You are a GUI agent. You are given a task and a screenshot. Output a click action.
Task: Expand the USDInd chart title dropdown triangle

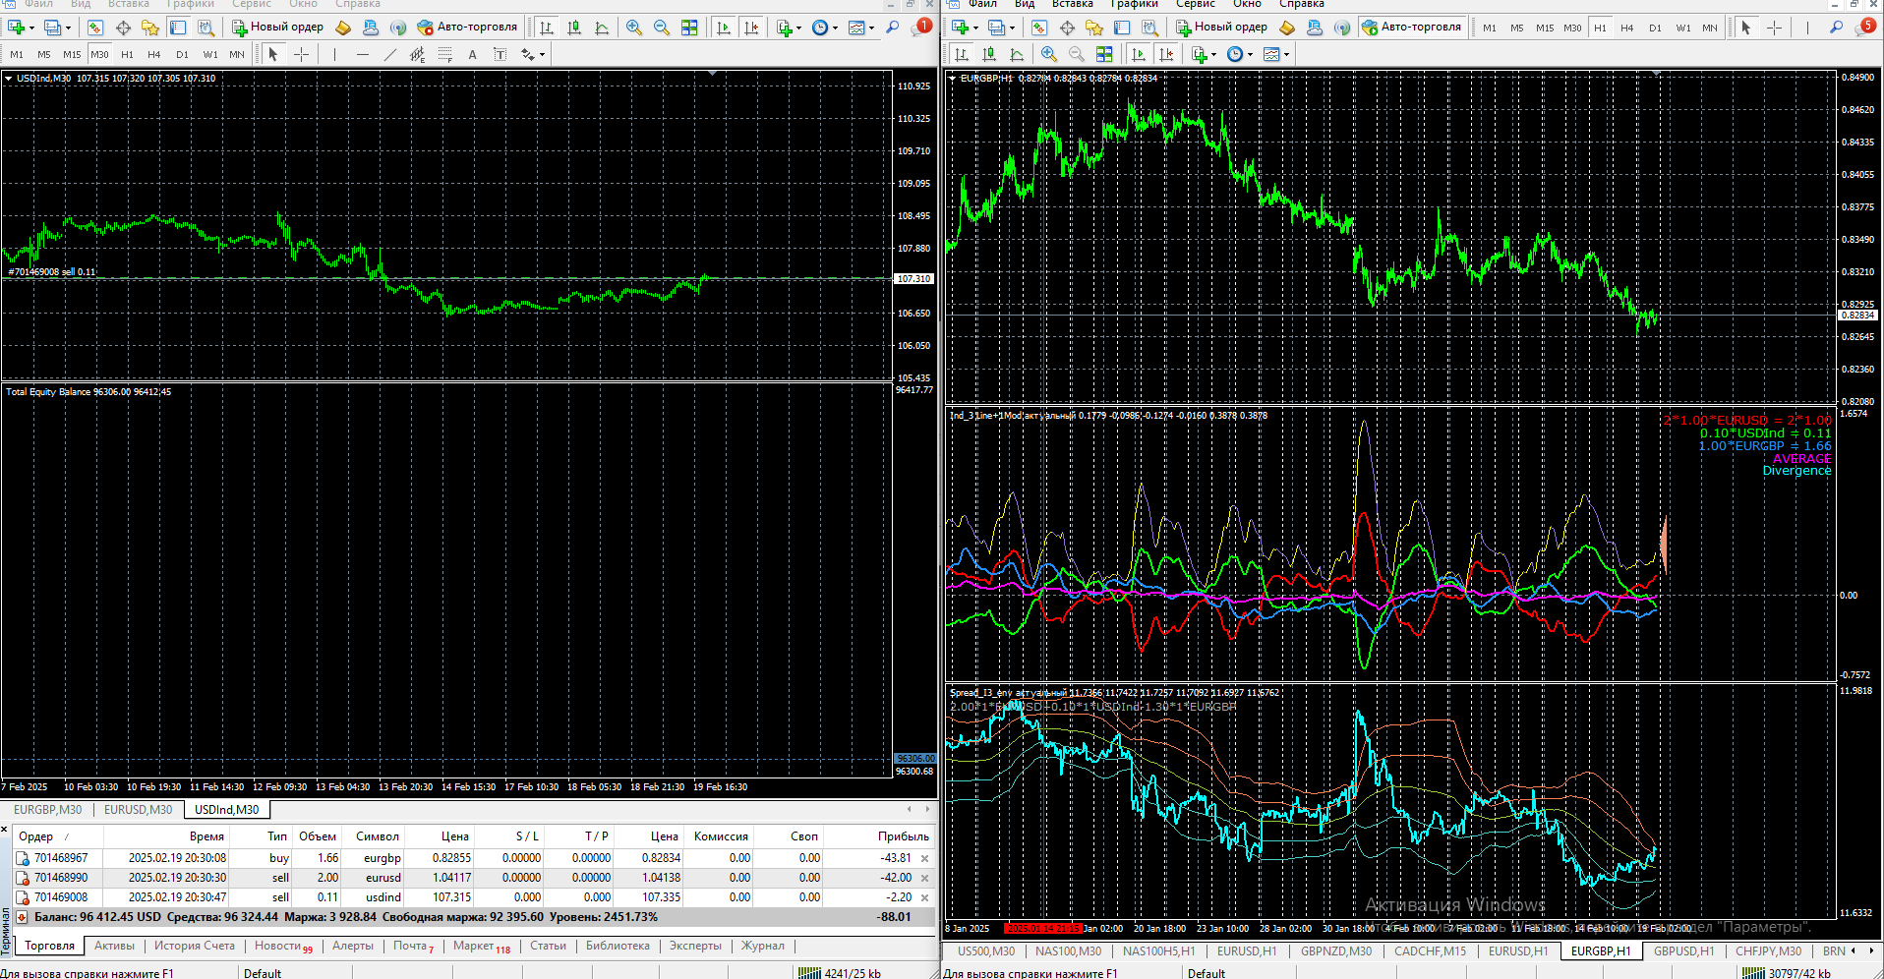pos(9,79)
